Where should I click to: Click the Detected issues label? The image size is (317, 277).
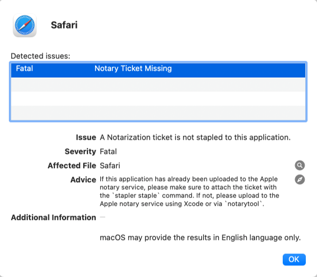tap(40, 56)
